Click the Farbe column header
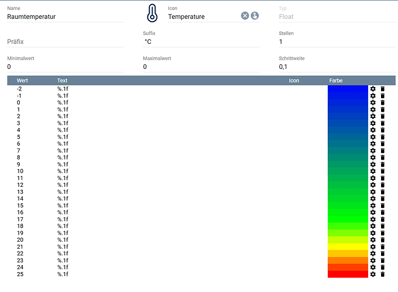This screenshot has width=398, height=292. (x=336, y=81)
